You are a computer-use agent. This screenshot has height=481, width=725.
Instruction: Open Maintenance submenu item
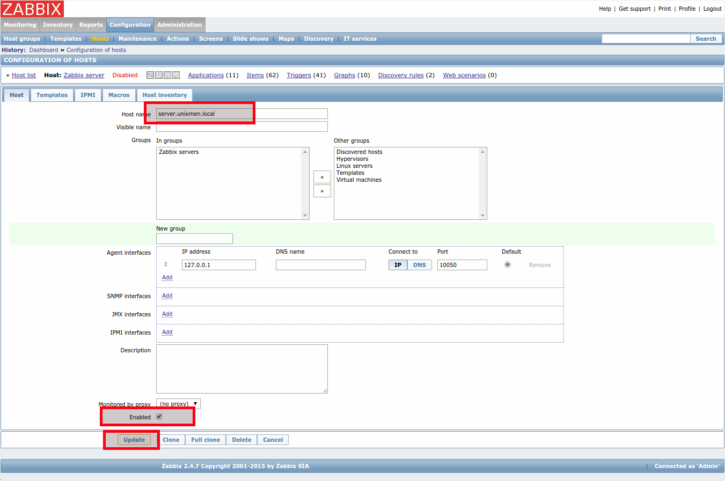tap(138, 39)
